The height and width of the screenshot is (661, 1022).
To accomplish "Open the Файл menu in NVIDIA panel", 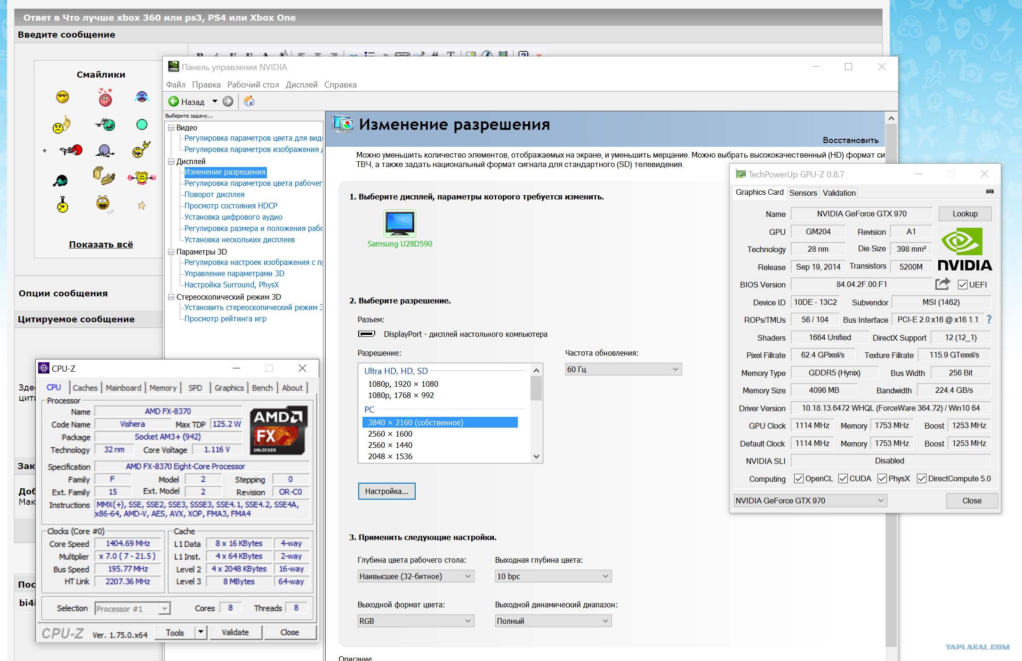I will (x=176, y=85).
